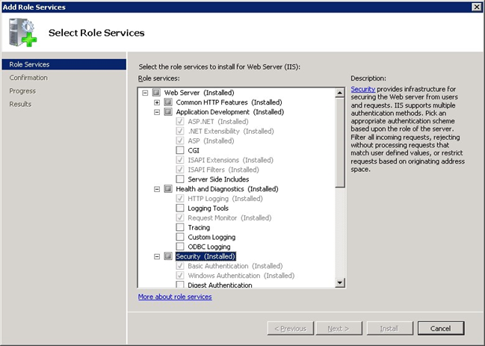Screen dimensions: 485x346
Task: Tick the Tracing checkbox
Action: pos(180,227)
